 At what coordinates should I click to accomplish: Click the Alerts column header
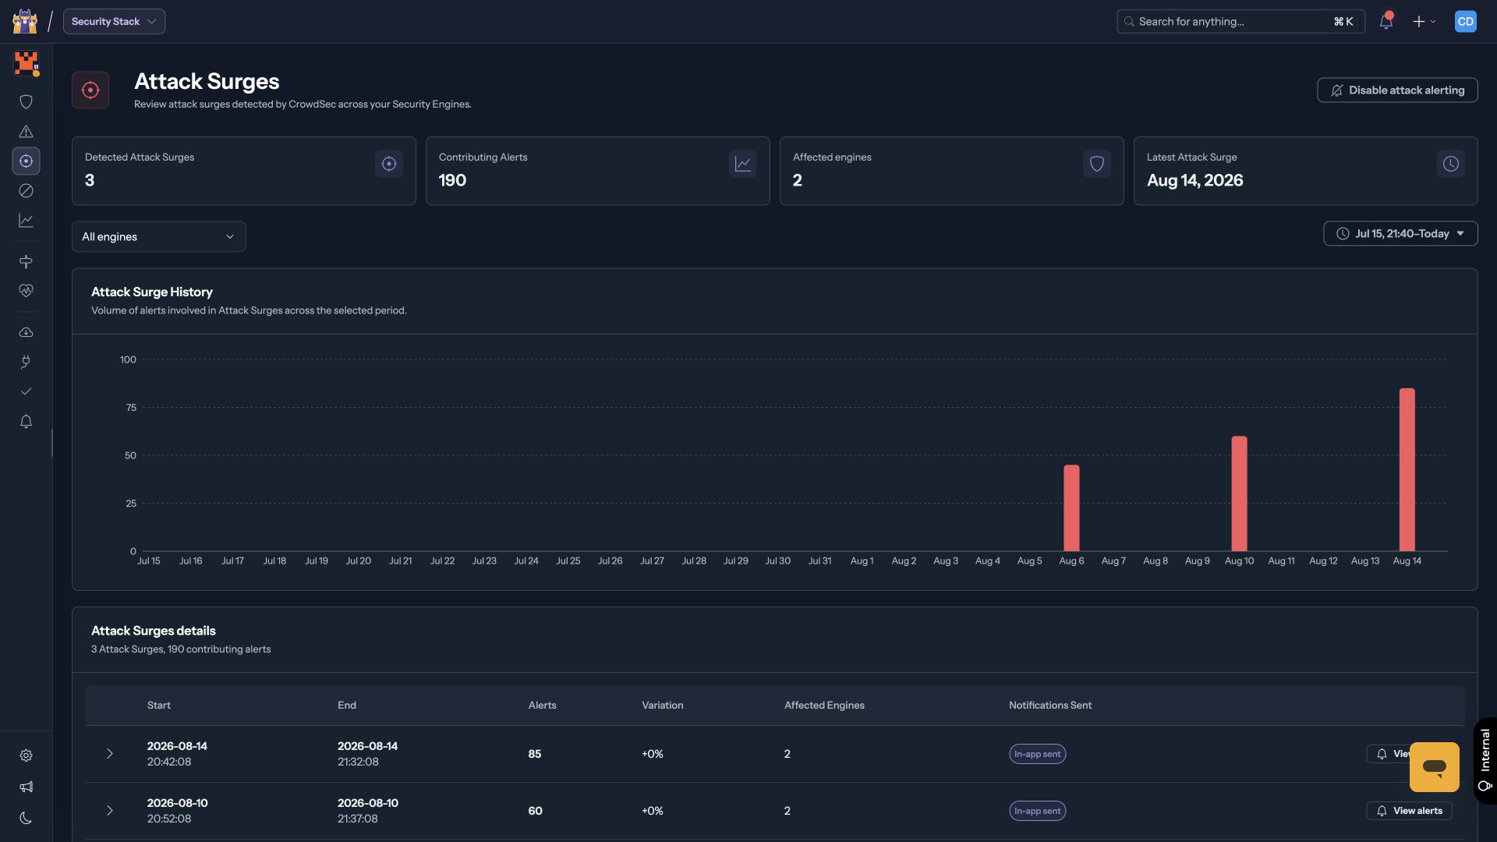click(x=543, y=705)
